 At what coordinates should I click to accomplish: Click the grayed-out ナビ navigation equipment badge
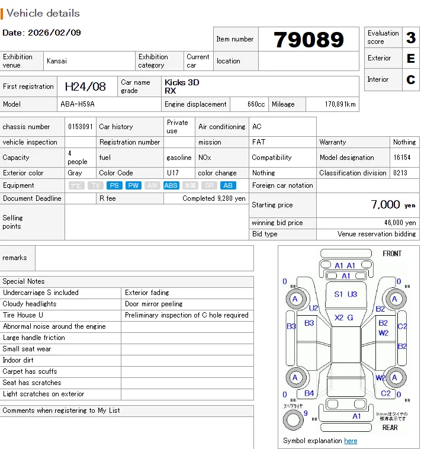pyautogui.click(x=76, y=185)
